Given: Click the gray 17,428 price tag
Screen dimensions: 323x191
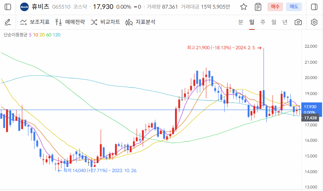Looking at the screenshot, I should click(x=310, y=118).
